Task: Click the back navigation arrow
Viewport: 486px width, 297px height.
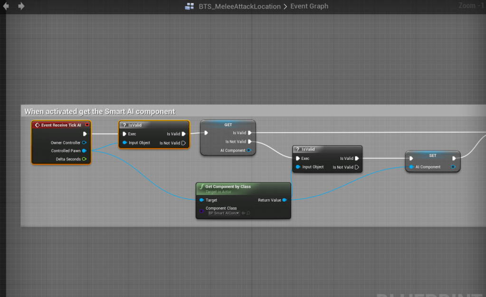Action: point(7,6)
